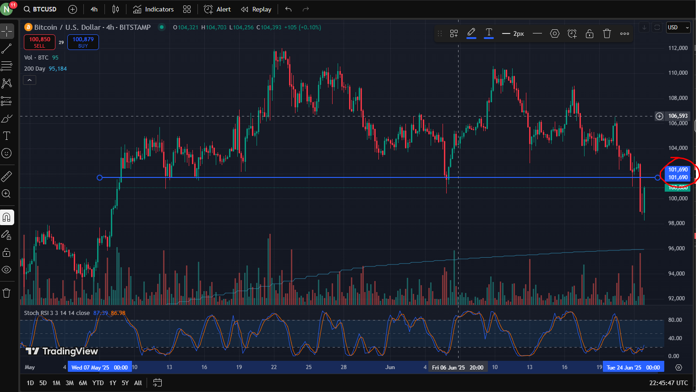Open more options in floating toolbar

point(624,33)
